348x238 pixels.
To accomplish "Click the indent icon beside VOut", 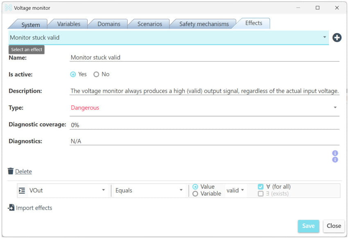I will tap(22, 191).
